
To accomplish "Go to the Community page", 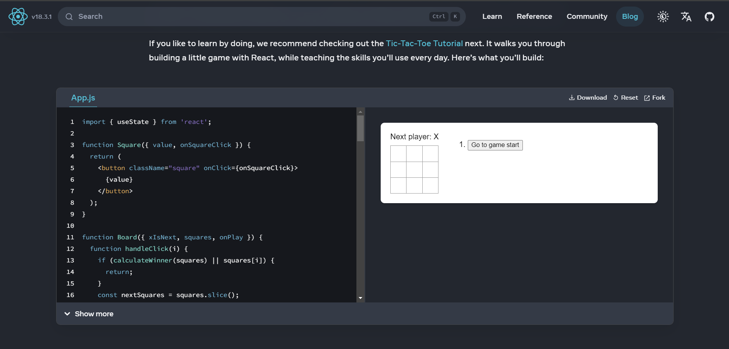I will [x=586, y=17].
